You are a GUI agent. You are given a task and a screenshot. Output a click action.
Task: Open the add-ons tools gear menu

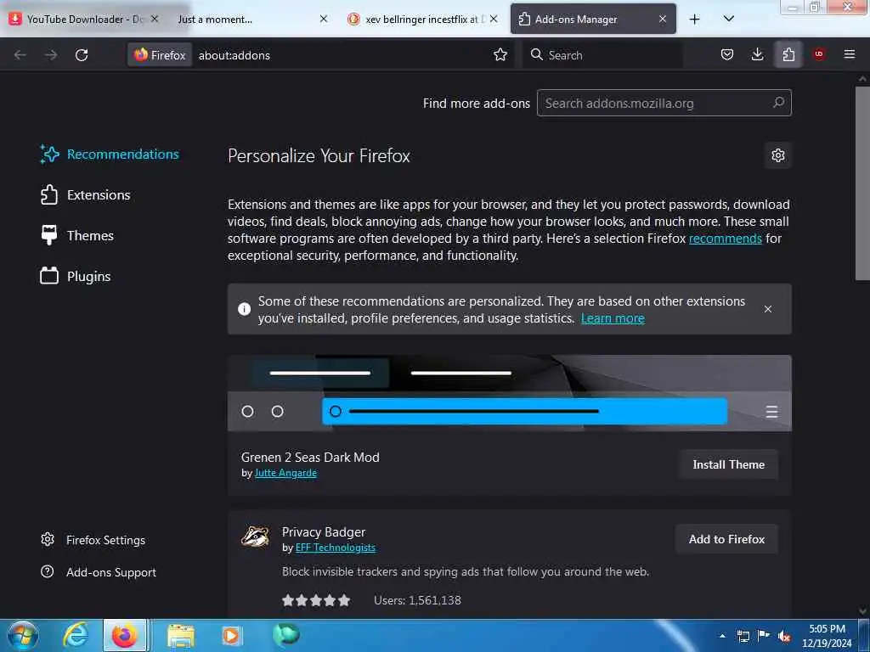(x=778, y=155)
